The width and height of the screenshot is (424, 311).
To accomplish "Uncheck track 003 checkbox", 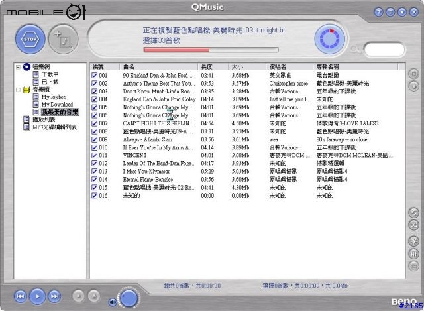I will 94,92.
